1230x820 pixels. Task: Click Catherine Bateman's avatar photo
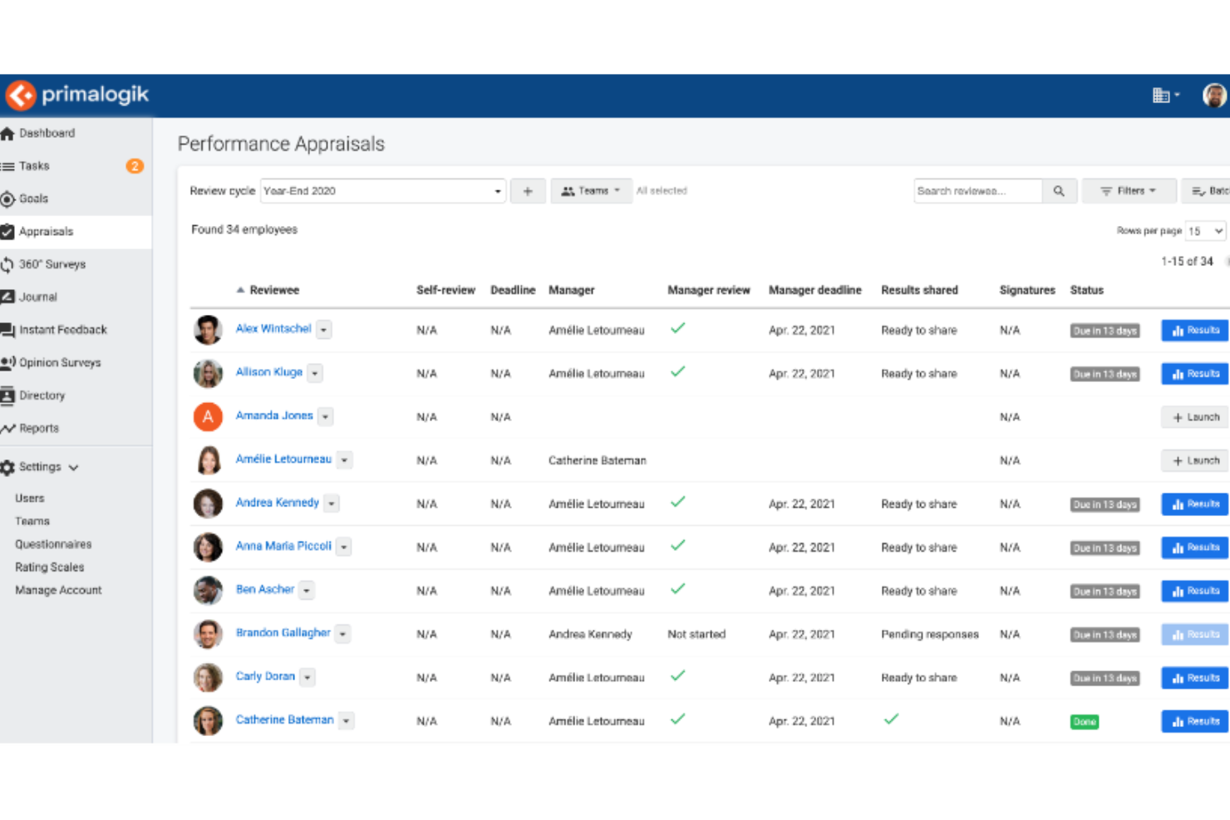[x=208, y=720]
